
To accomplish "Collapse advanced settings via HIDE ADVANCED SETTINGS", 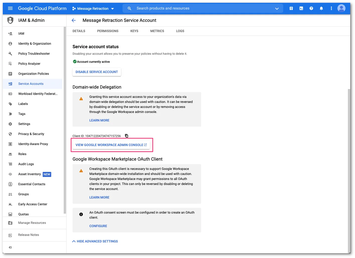I will [95, 241].
